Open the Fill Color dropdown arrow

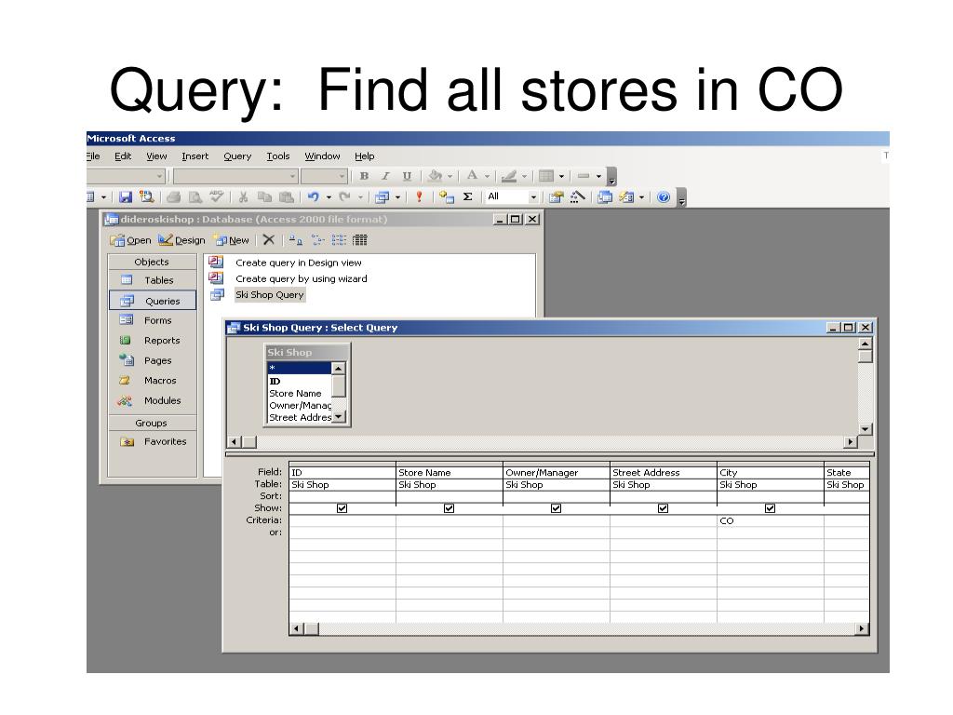point(450,176)
